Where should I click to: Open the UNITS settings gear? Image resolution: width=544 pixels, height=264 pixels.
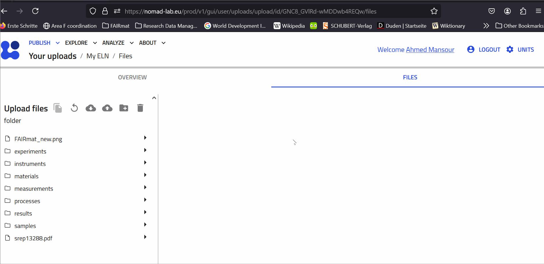pyautogui.click(x=510, y=50)
